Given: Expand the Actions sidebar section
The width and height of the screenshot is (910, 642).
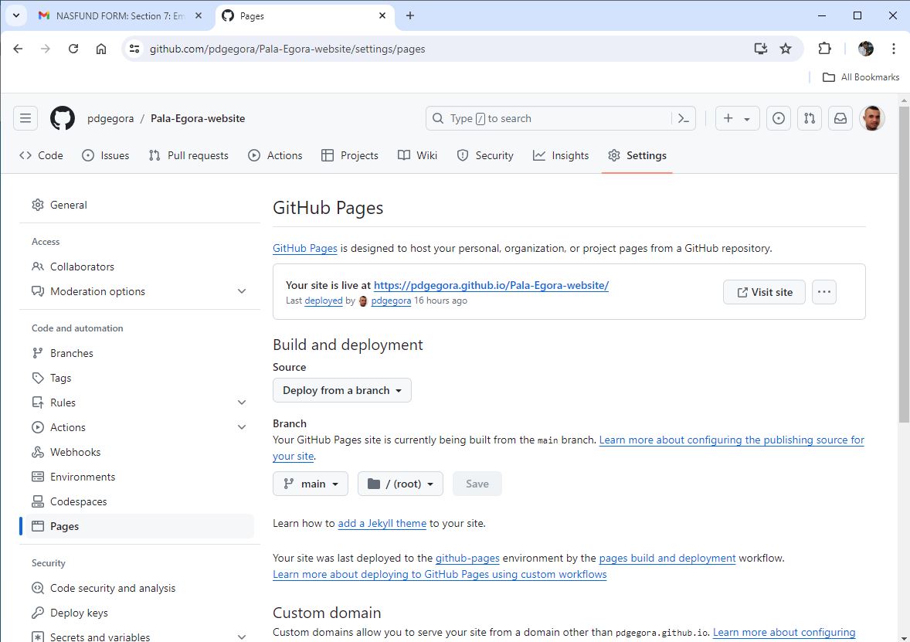Looking at the screenshot, I should coord(140,427).
